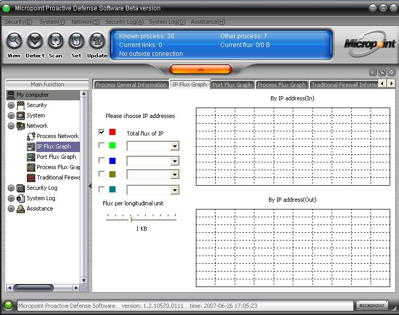399x315 pixels.
Task: Open the Set hand icon
Action: [76, 41]
